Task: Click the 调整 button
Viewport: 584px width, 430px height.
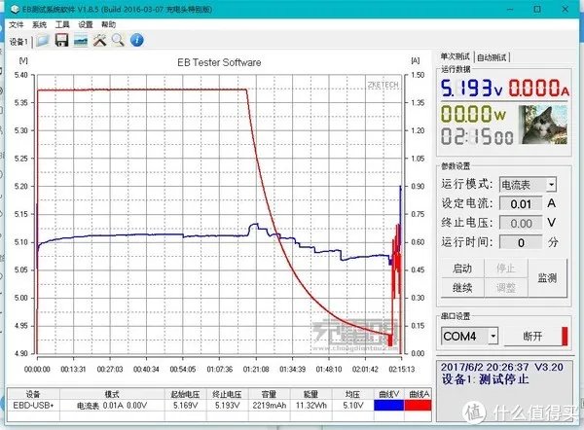Action: pyautogui.click(x=505, y=287)
